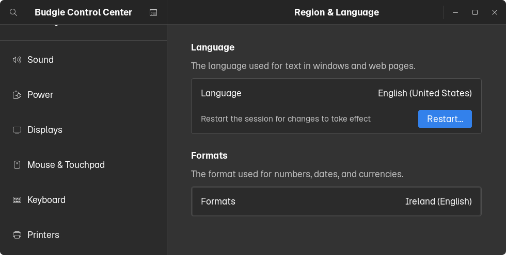Maximize the Control Center window
Screen dimensions: 506x255
(475, 12)
